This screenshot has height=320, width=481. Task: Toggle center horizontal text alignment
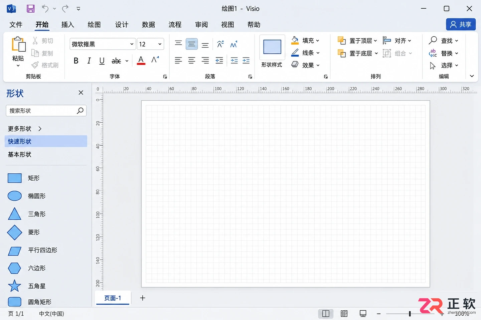tap(192, 60)
